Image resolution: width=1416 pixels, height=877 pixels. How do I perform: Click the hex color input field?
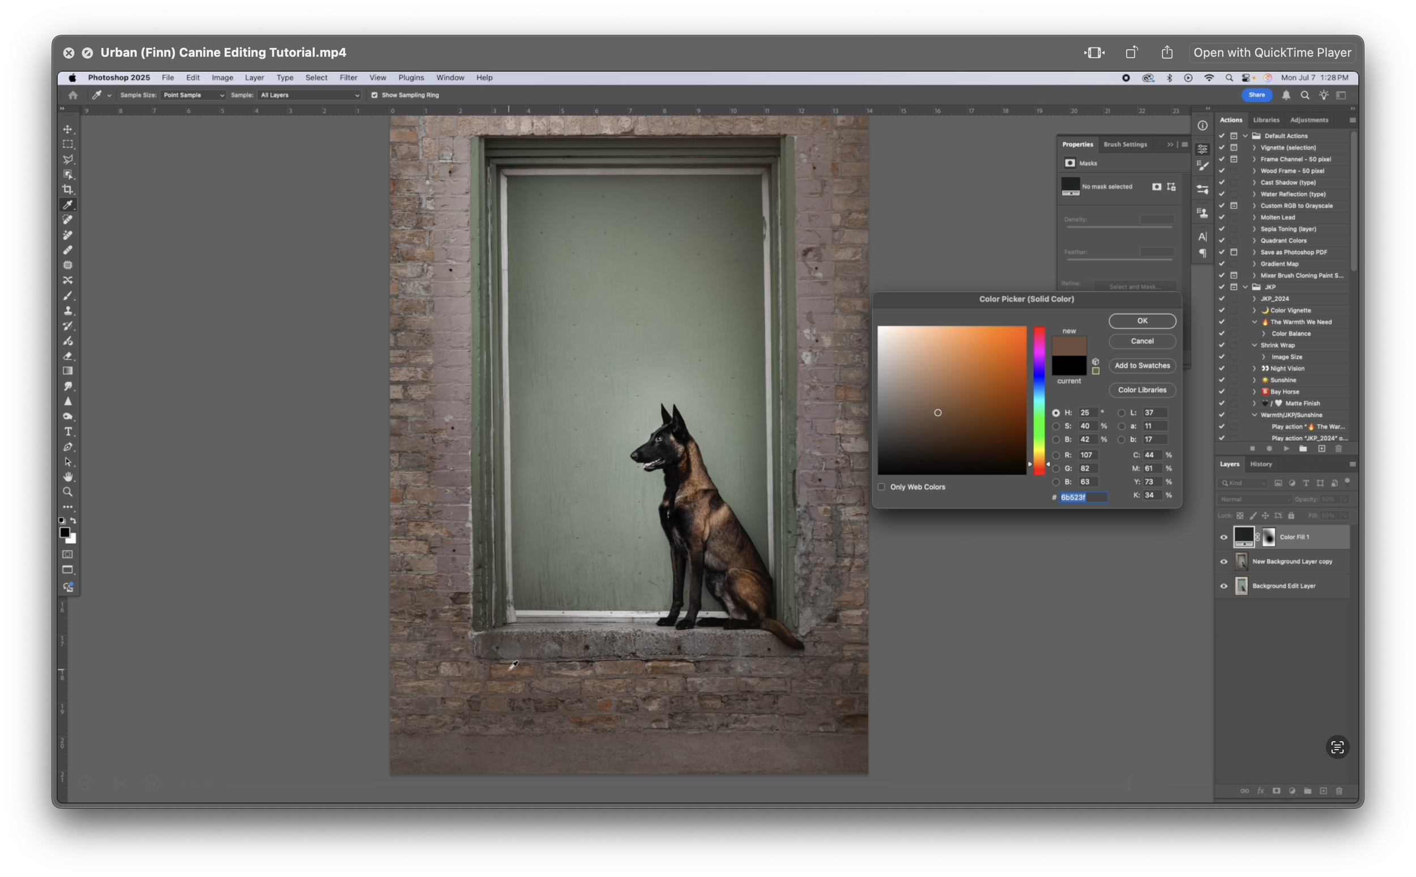(1082, 497)
